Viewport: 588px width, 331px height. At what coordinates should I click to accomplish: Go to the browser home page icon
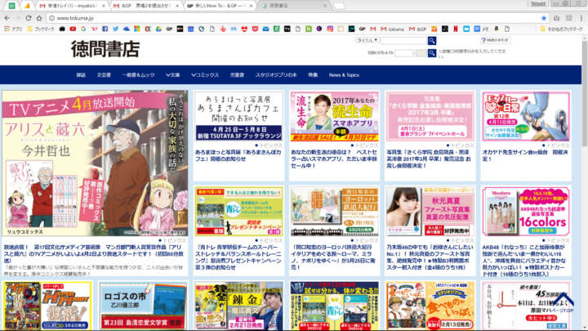click(39, 18)
